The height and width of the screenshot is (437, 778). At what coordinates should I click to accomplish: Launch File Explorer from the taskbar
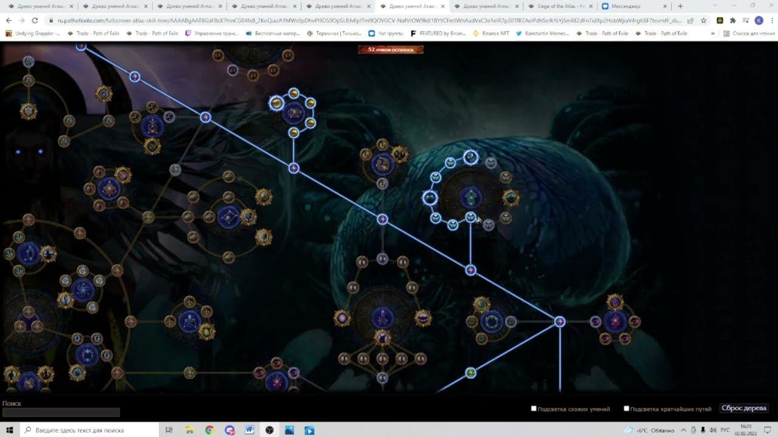tap(189, 430)
